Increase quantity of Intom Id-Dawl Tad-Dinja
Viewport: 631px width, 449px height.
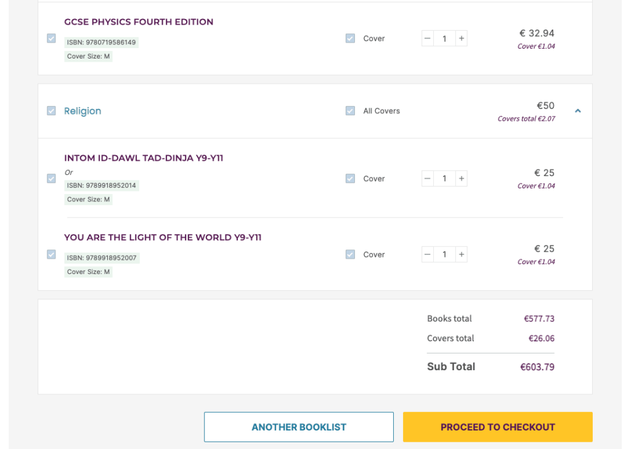click(461, 179)
